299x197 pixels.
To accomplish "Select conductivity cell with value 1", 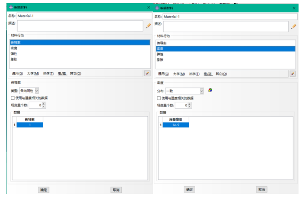I will tap(30, 125).
